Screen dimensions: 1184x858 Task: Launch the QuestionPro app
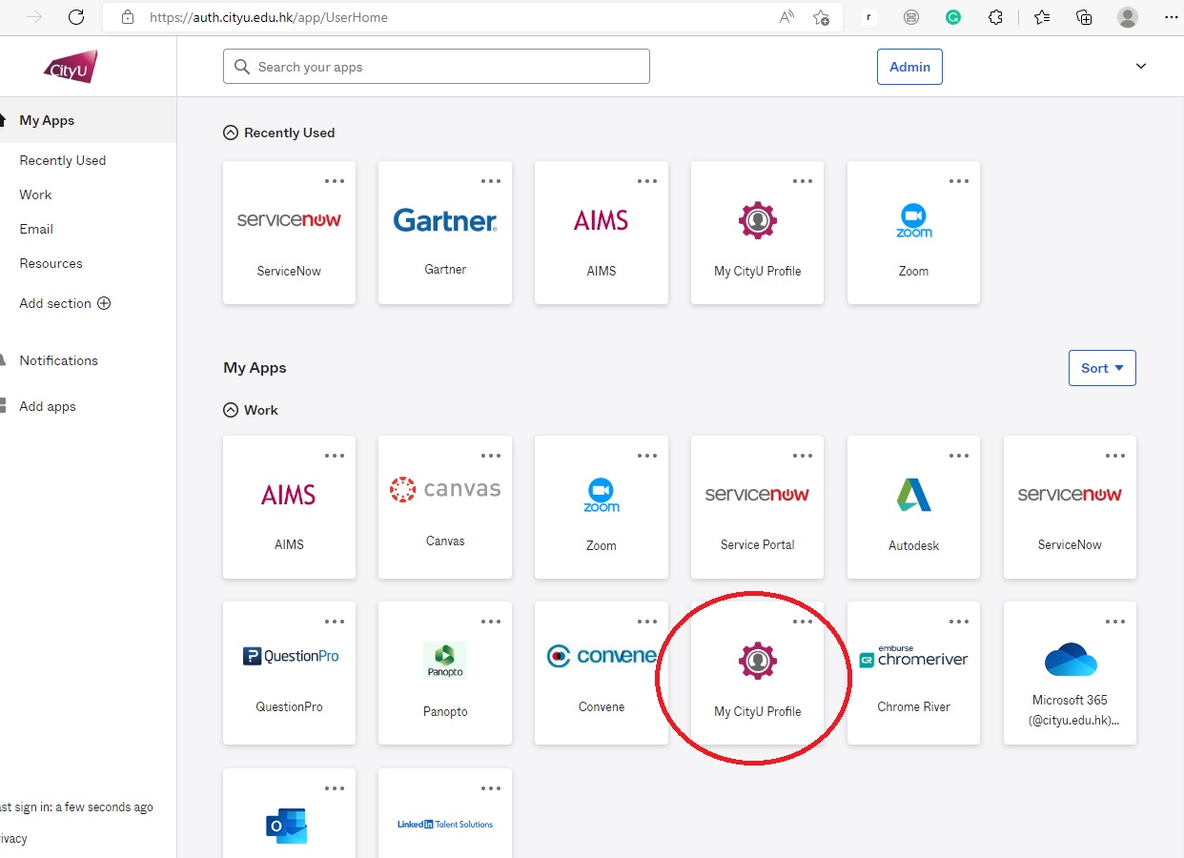[289, 673]
